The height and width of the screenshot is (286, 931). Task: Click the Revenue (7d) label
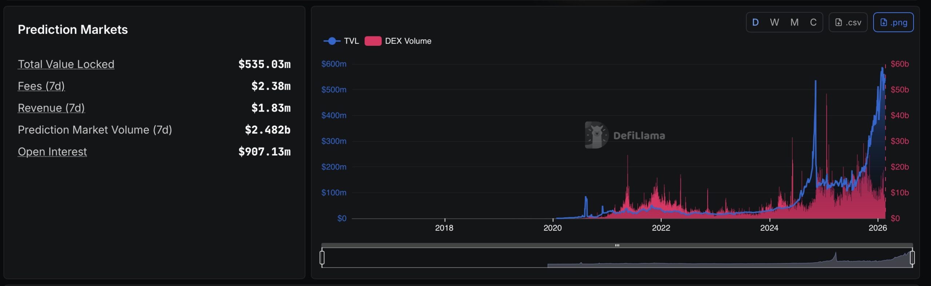pos(51,108)
